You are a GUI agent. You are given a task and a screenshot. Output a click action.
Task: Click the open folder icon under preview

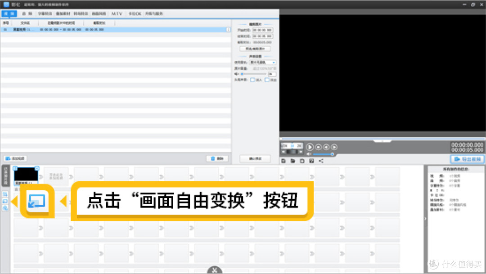pos(292,161)
